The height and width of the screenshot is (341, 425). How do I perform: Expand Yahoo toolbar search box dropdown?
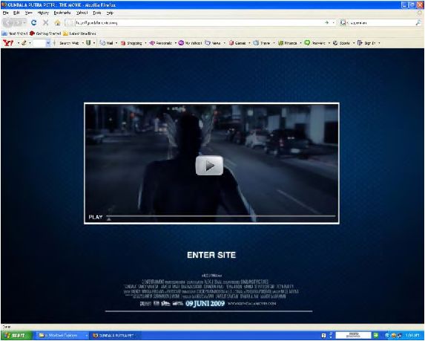[x=48, y=43]
